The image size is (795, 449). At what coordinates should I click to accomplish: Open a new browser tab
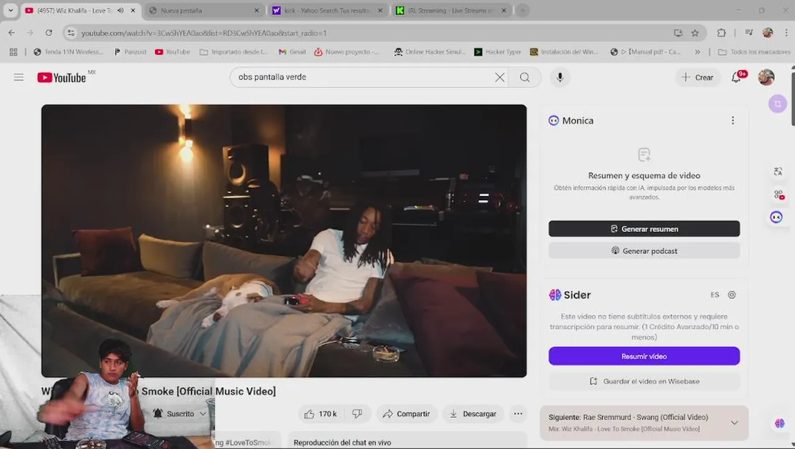click(523, 11)
